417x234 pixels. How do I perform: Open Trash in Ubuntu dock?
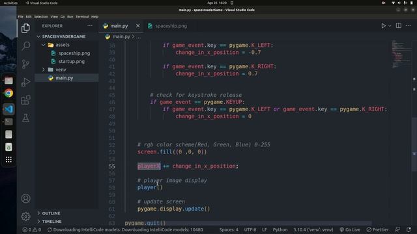click(x=8, y=147)
